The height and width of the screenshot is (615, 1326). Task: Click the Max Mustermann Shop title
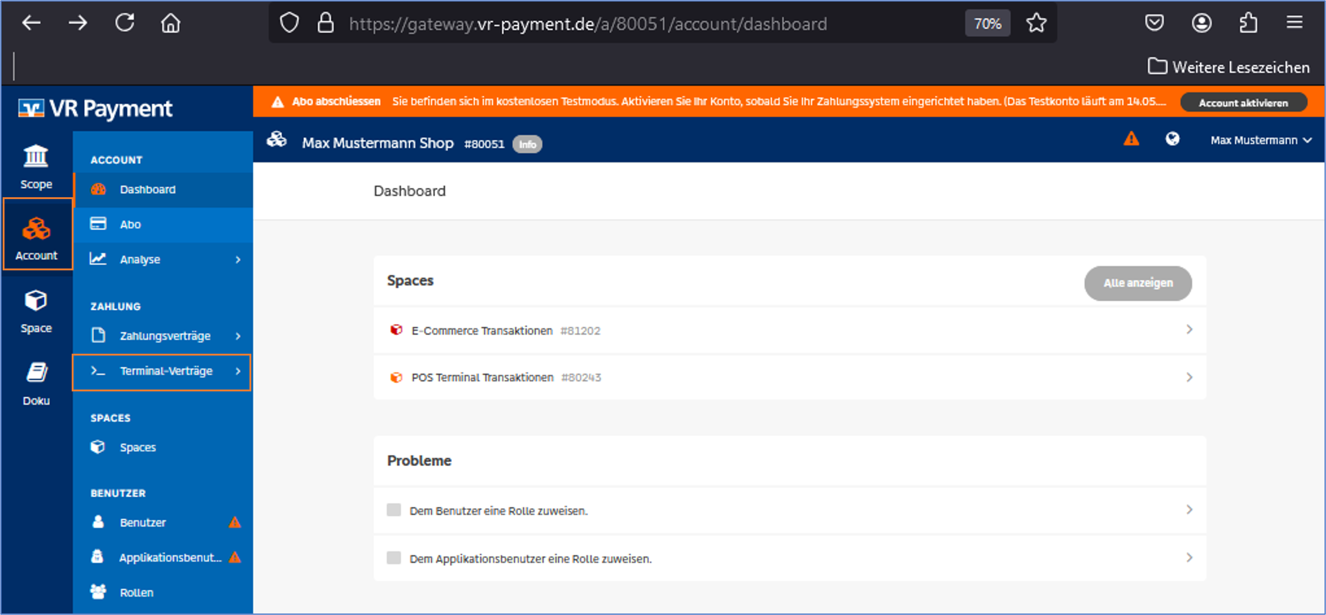click(378, 143)
